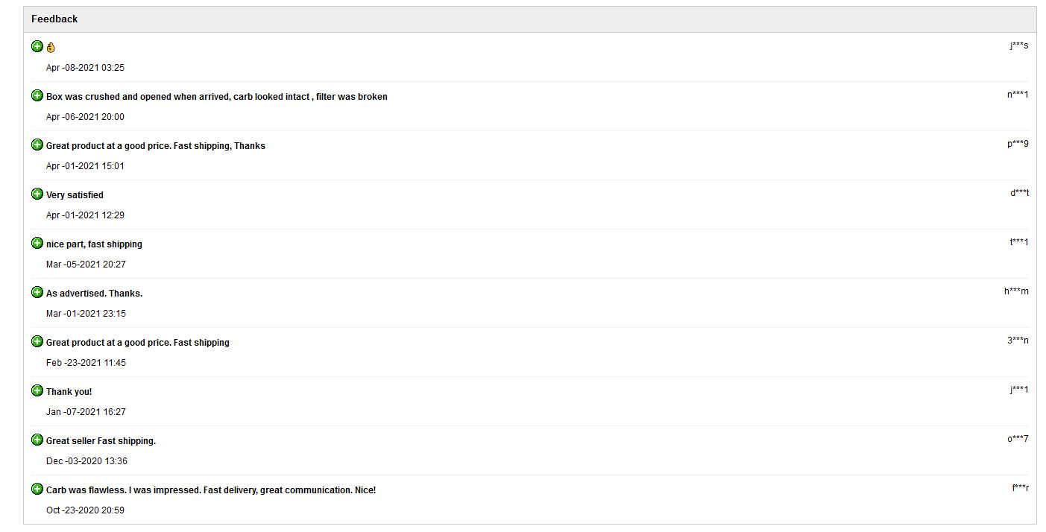Viewport: 1046px width, 532px height.
Task: Click the date 'Apr -06-2021 20:00'
Action: point(85,117)
